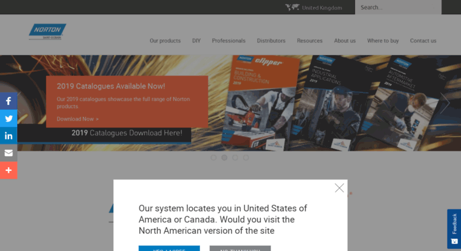Click No, thank you popup button
Image resolution: width=461 pixels, height=251 pixels.
[x=240, y=249]
